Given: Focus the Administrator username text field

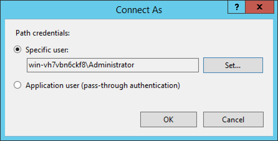Looking at the screenshot, I should (113, 65).
